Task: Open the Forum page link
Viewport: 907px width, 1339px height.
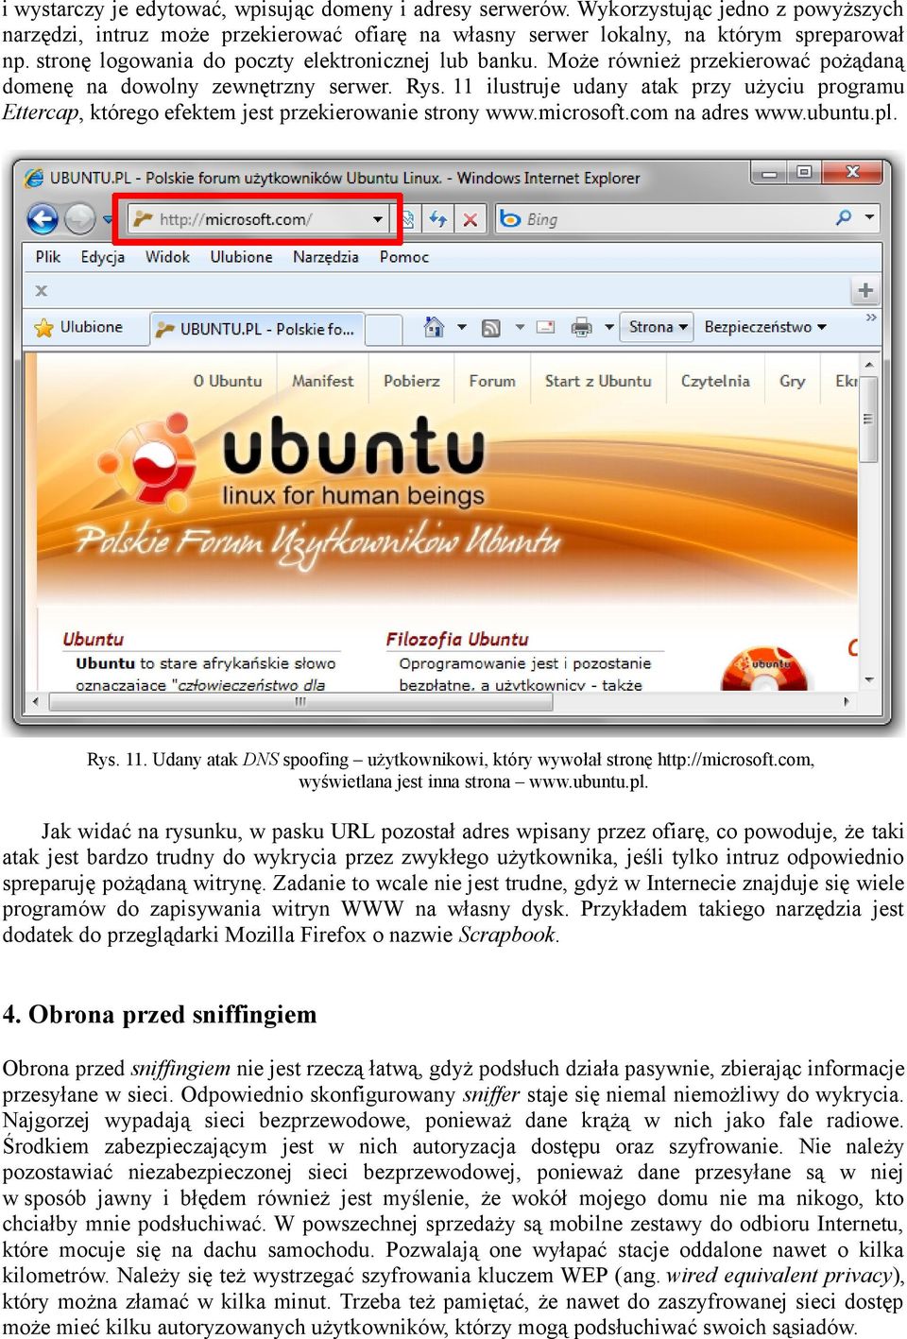Action: pos(492,381)
